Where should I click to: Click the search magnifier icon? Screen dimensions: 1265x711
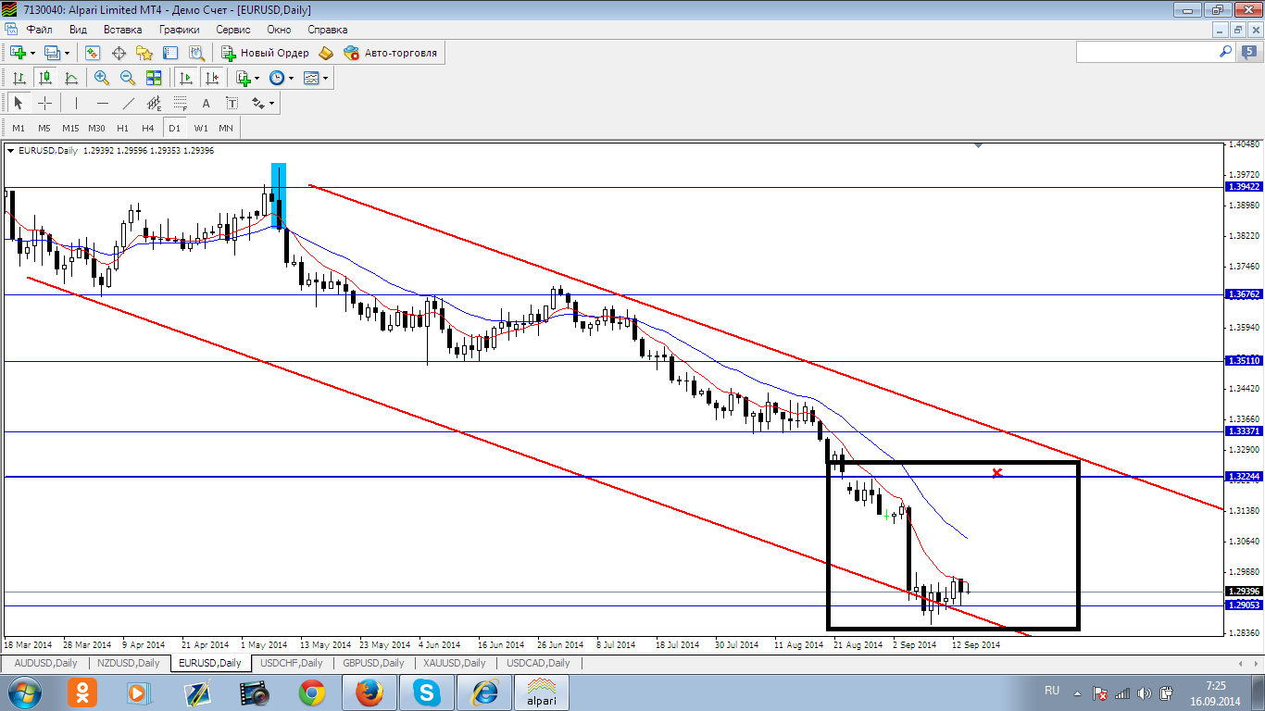[1225, 52]
